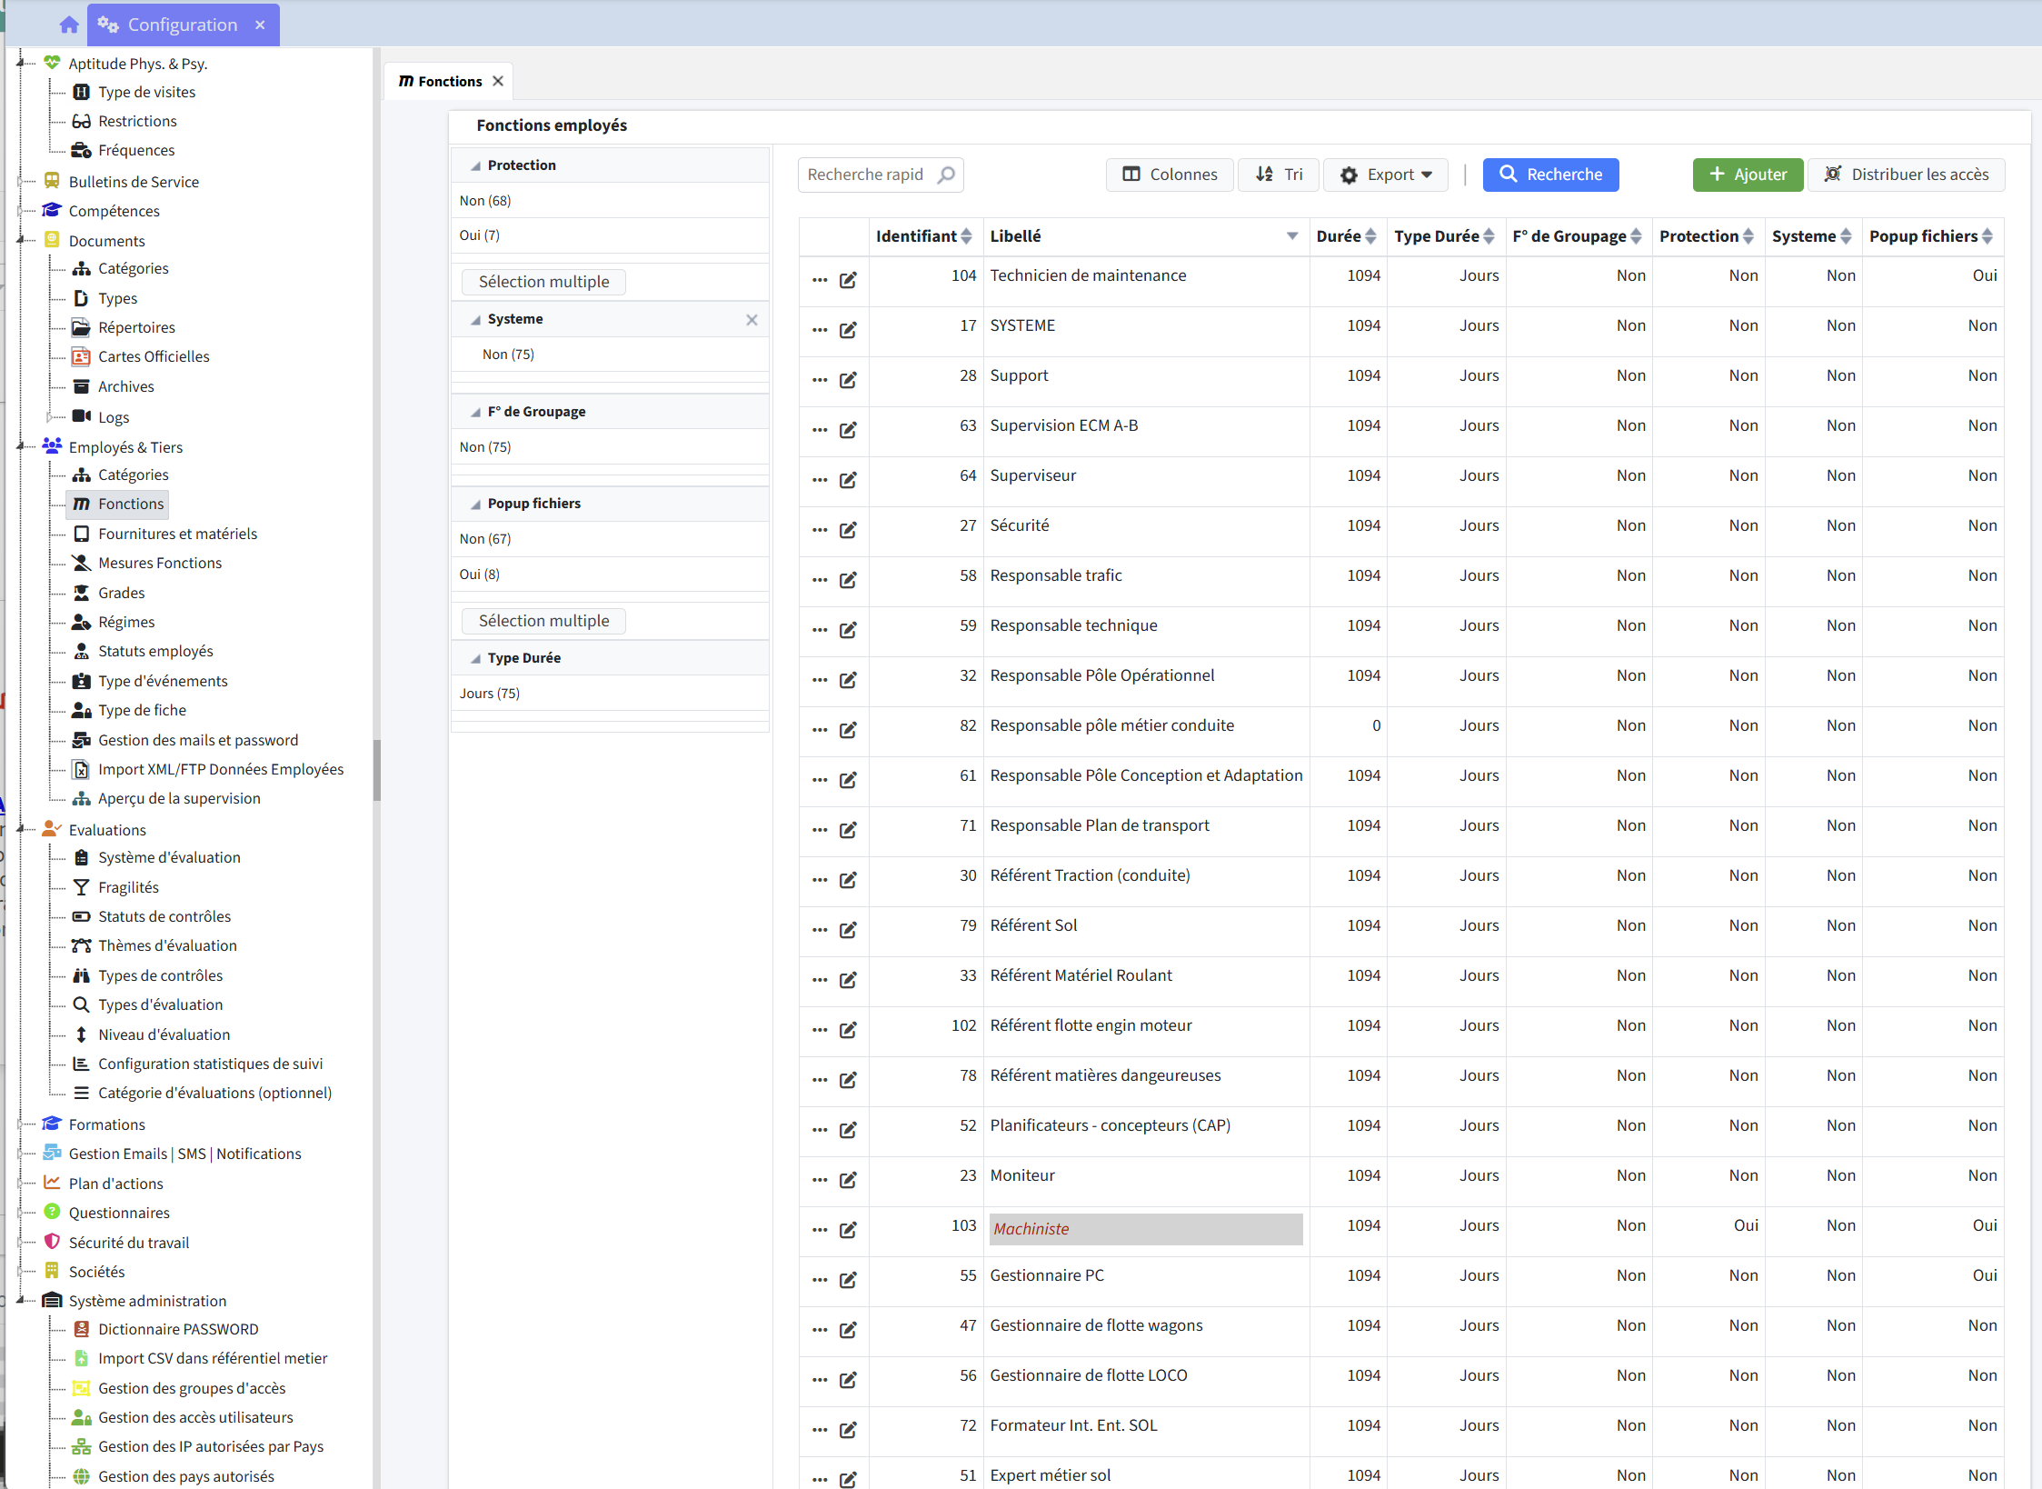Click the home icon in the tab bar
2042x1489 pixels.
[68, 24]
